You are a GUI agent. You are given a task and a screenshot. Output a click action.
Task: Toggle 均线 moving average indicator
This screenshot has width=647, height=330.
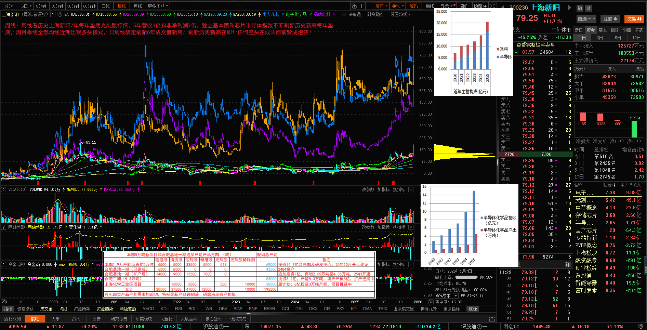(x=63, y=309)
